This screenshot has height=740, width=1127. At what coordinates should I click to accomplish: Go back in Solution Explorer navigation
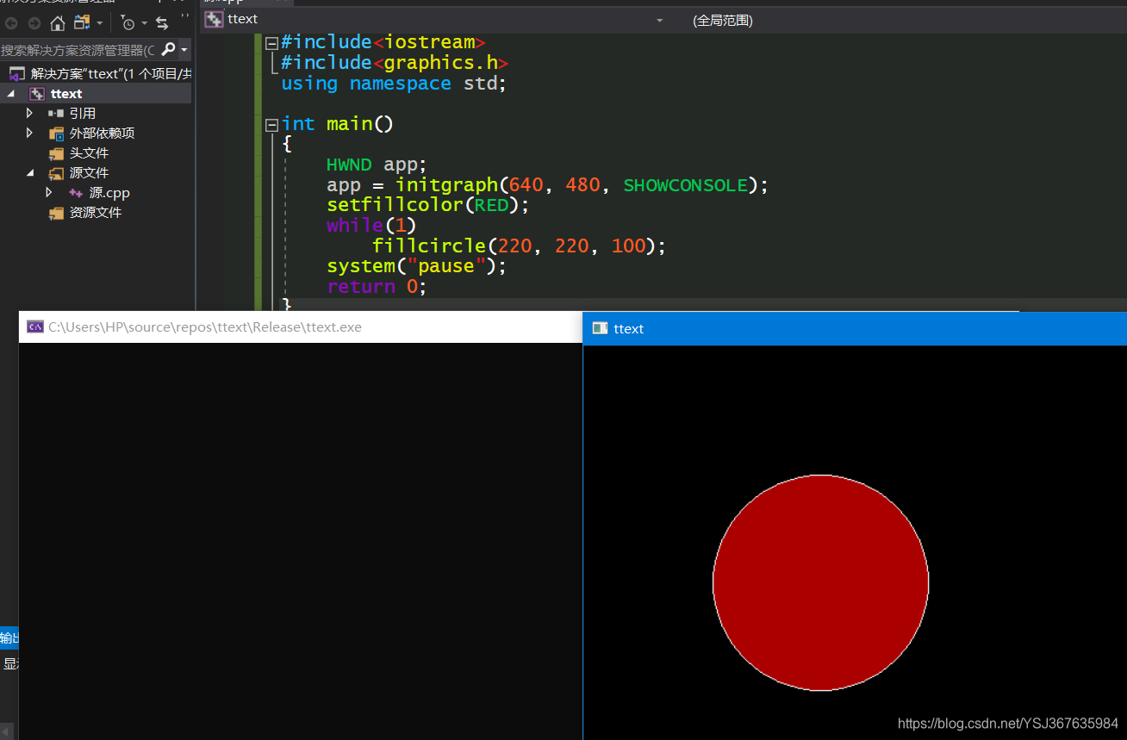12,23
